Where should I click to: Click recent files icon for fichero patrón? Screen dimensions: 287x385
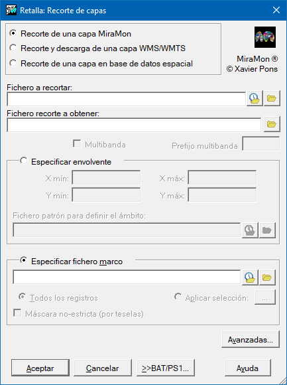point(250,230)
